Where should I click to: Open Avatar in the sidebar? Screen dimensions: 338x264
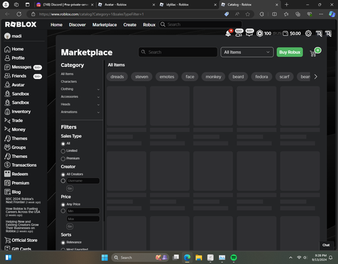(x=14, y=85)
